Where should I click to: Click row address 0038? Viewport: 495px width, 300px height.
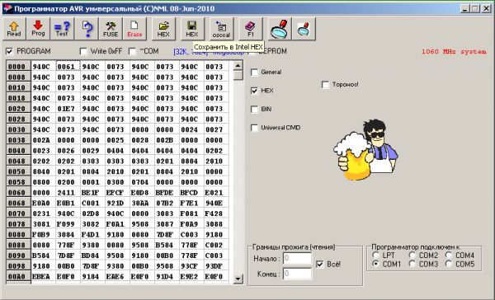coord(18,140)
